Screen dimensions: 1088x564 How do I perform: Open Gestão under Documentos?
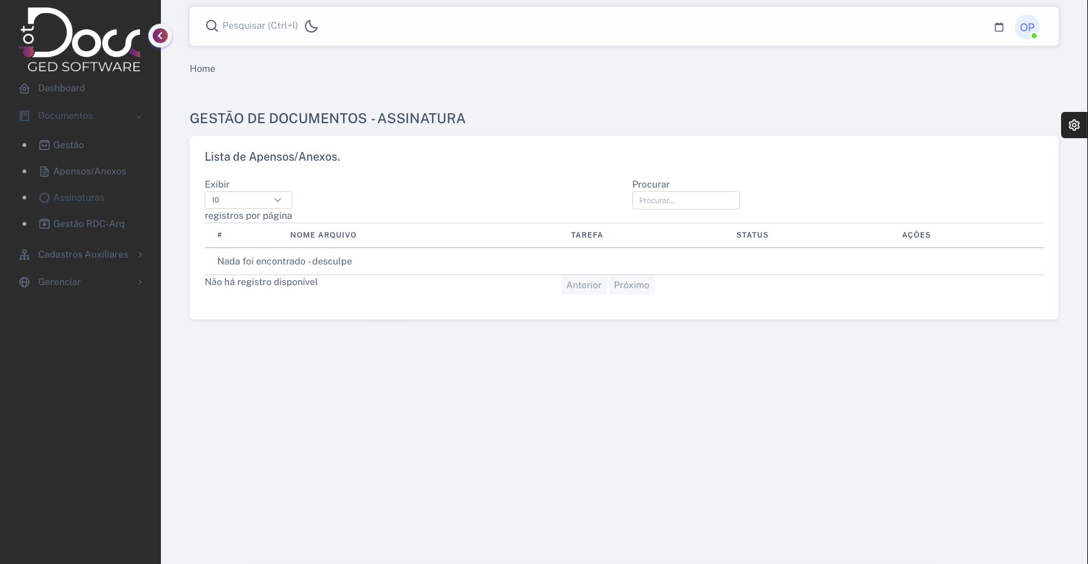68,145
